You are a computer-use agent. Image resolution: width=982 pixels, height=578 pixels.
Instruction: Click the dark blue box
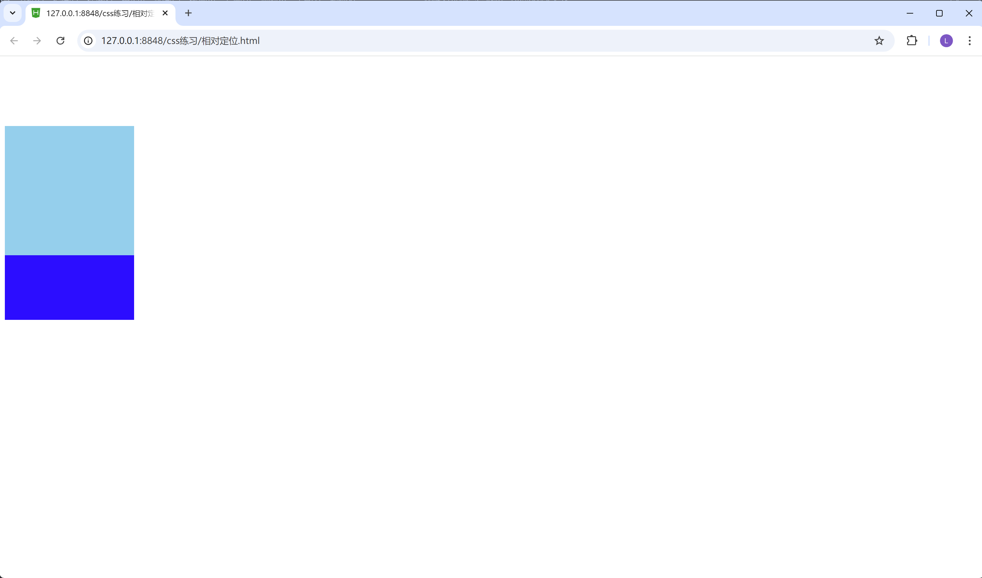tap(69, 287)
